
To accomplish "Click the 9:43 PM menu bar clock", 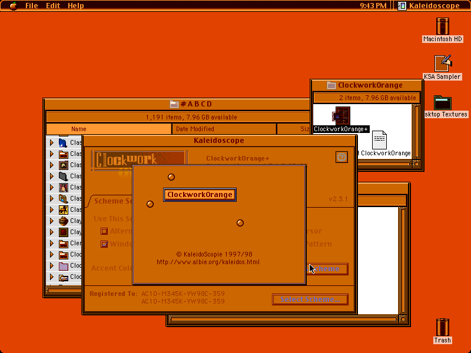I will click(x=373, y=6).
